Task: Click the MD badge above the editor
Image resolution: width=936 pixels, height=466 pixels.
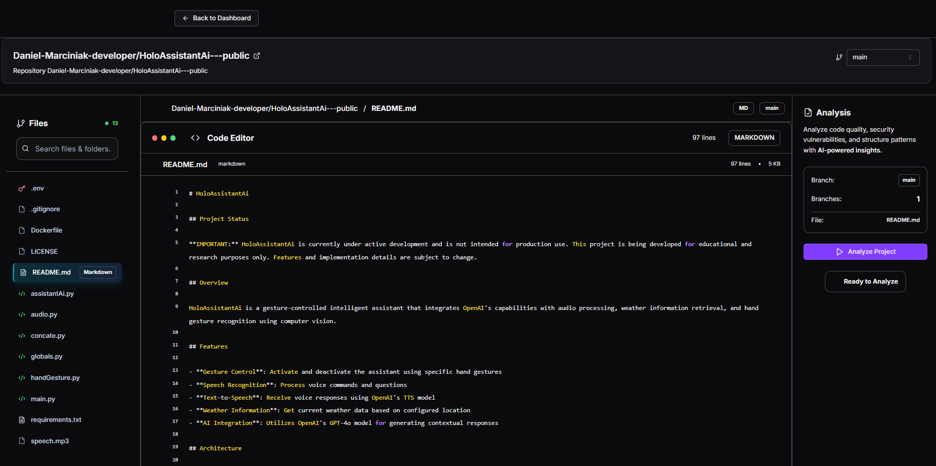Action: click(x=743, y=108)
